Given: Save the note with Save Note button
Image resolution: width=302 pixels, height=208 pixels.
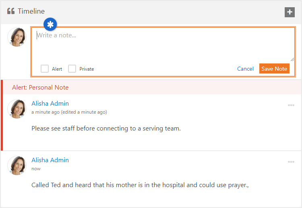Looking at the screenshot, I should 274,69.
